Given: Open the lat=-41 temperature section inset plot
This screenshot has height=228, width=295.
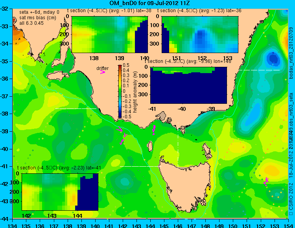Looking at the screenshot, I should tap(60, 192).
